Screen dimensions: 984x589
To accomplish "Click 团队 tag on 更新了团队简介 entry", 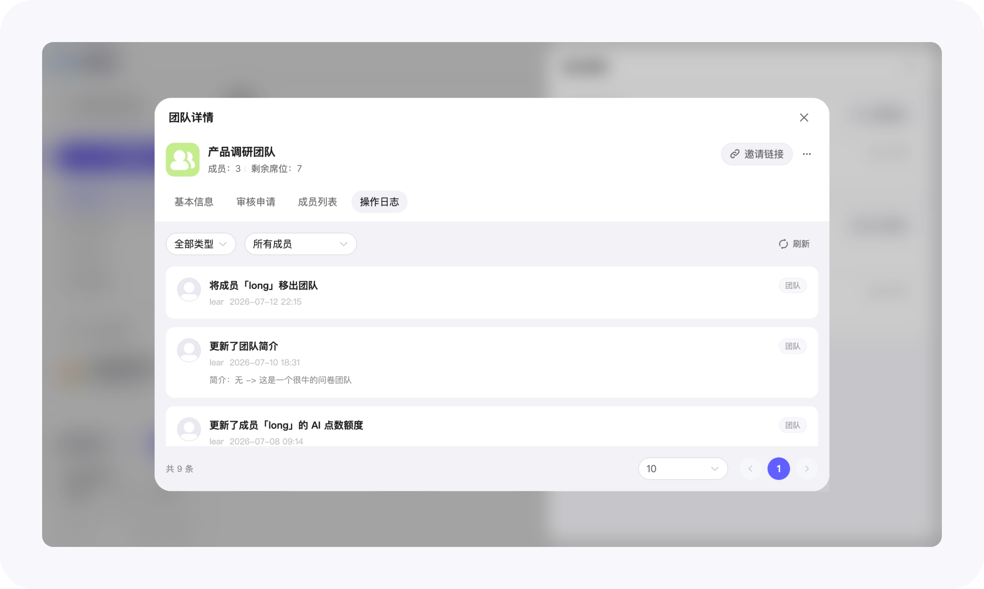I will (x=793, y=346).
